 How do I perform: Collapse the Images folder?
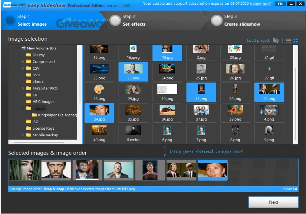coord(23,108)
